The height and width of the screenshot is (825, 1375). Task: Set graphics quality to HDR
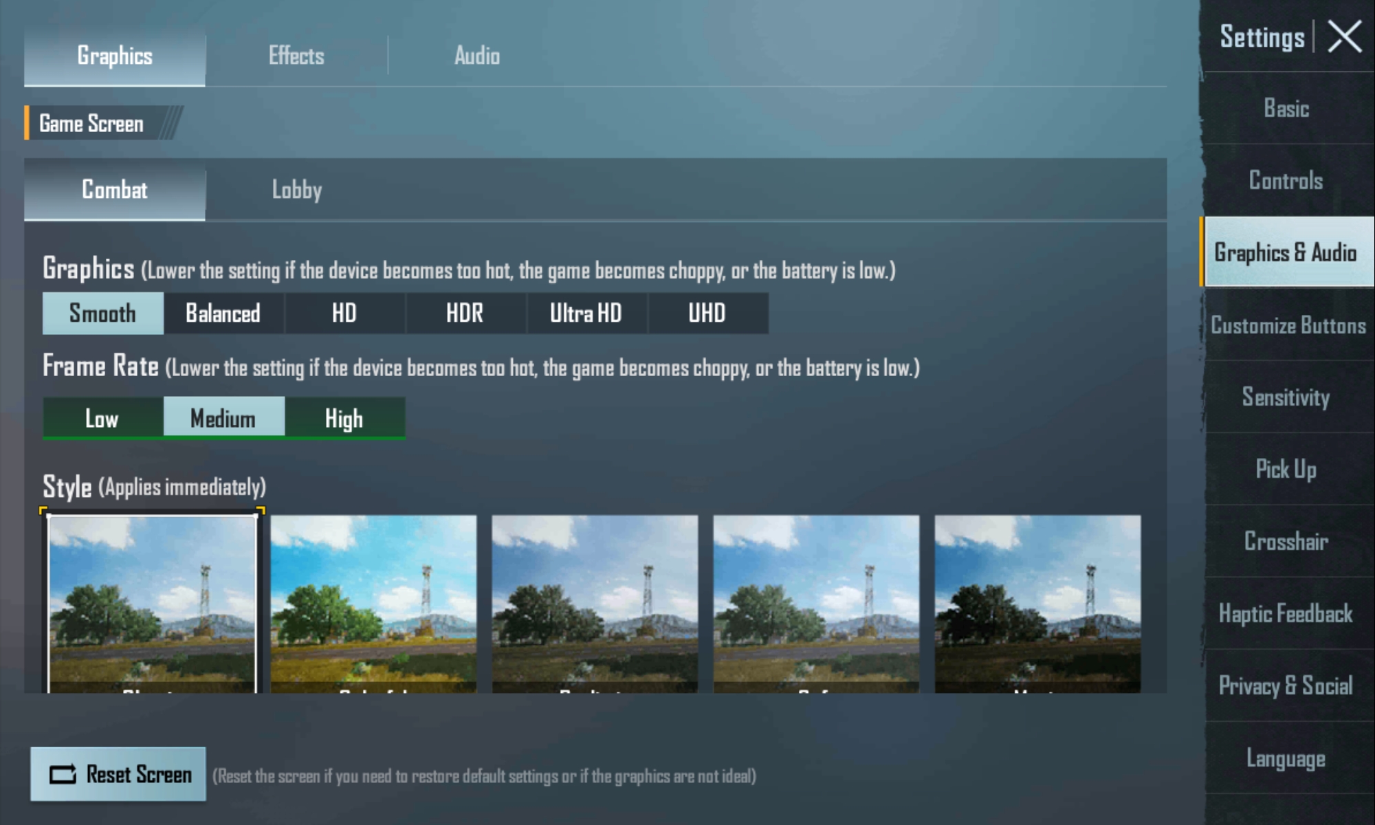point(465,313)
